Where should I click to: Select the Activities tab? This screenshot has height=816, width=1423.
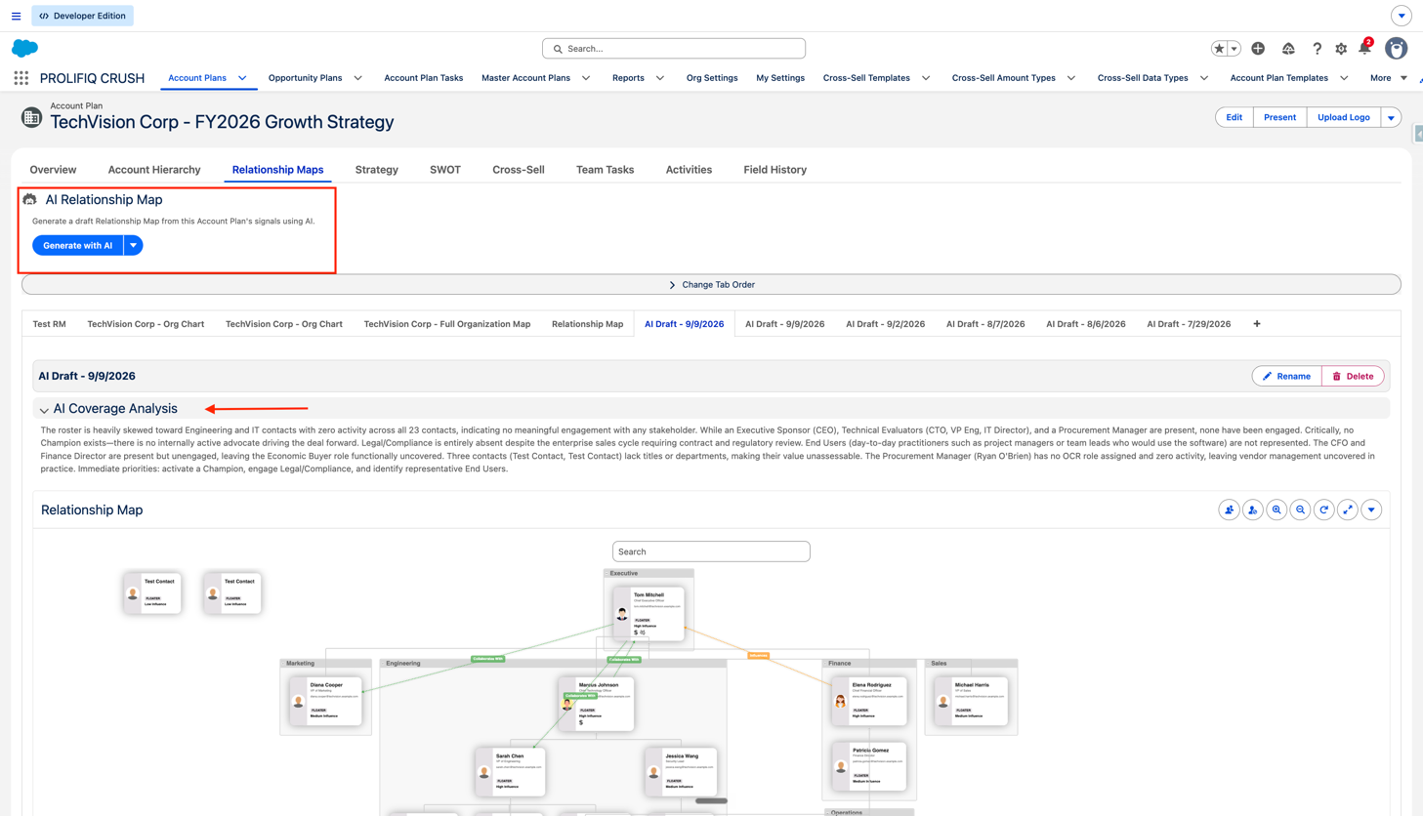tap(689, 170)
